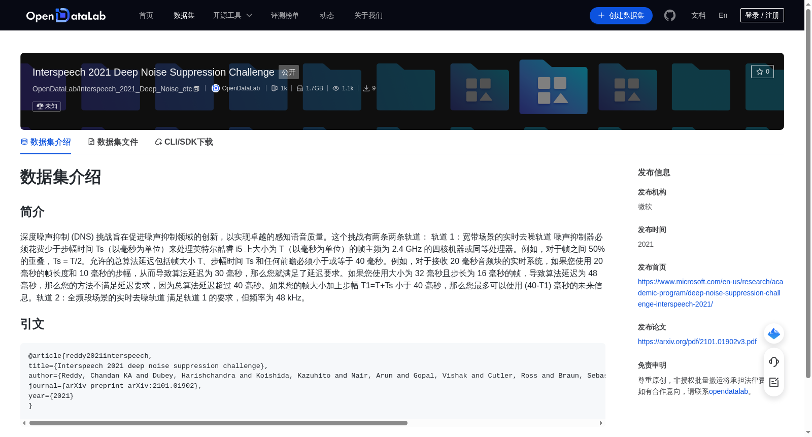Switch to 数据集文件 tab
812x437 pixels.
(113, 142)
